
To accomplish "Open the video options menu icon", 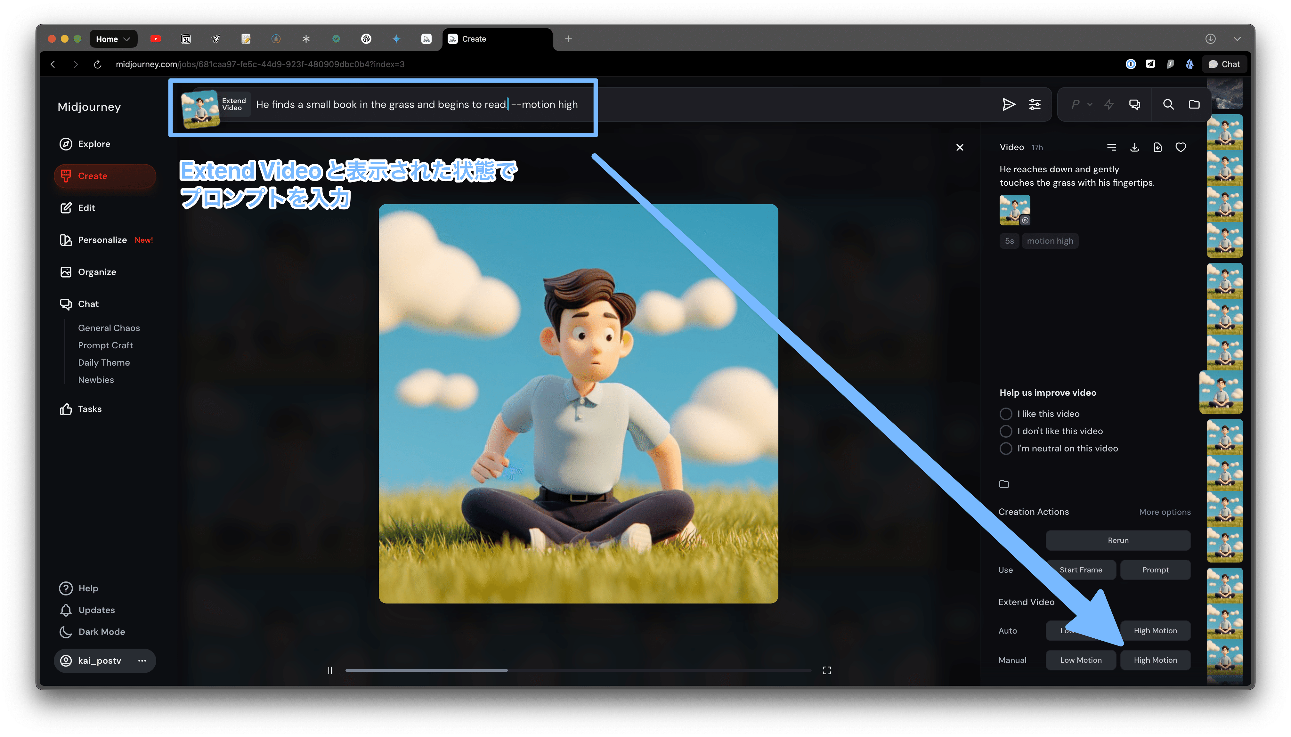I will click(1111, 147).
